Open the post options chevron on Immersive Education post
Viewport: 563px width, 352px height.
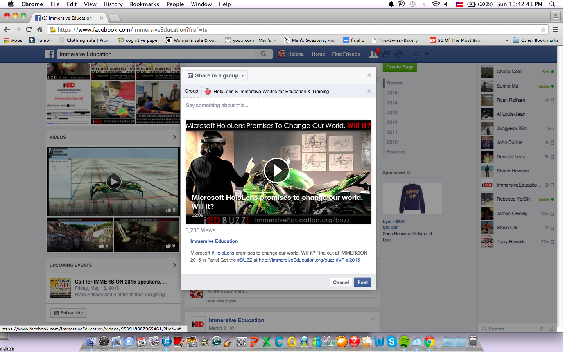[373, 320]
